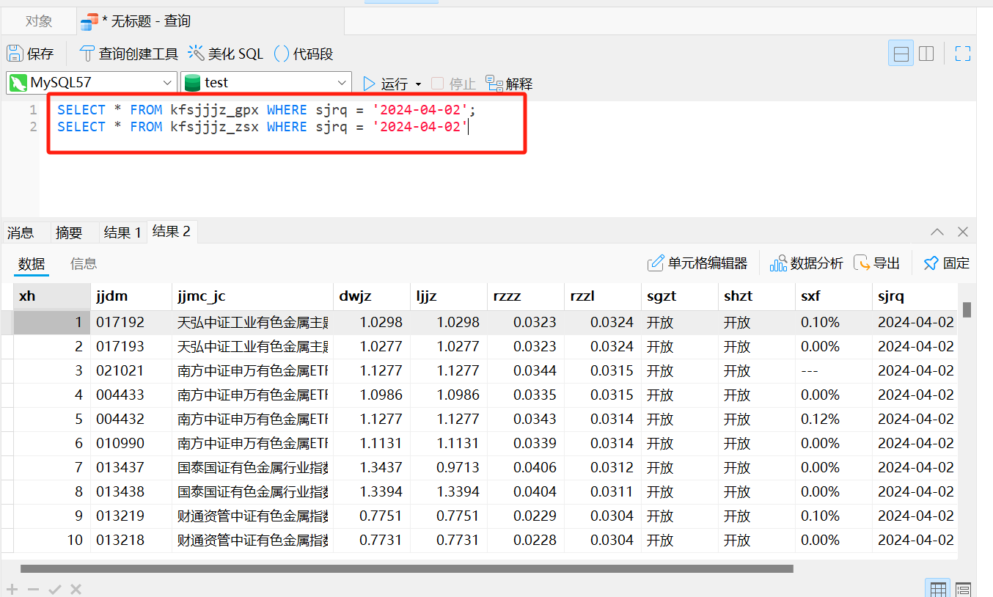Click the delete record minus icon
Screen dimensions: 993x597
(x=33, y=589)
